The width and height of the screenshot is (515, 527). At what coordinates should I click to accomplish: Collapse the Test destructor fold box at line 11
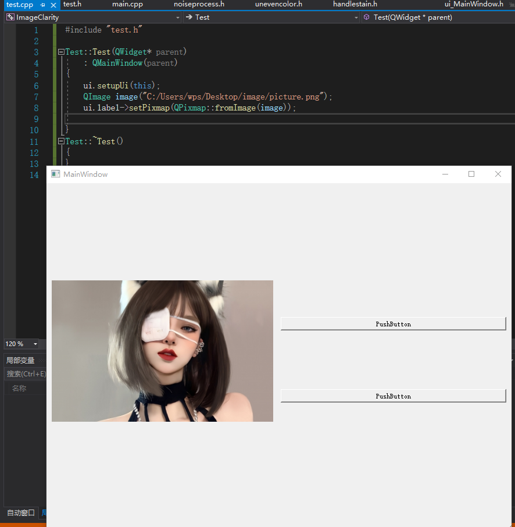point(60,141)
